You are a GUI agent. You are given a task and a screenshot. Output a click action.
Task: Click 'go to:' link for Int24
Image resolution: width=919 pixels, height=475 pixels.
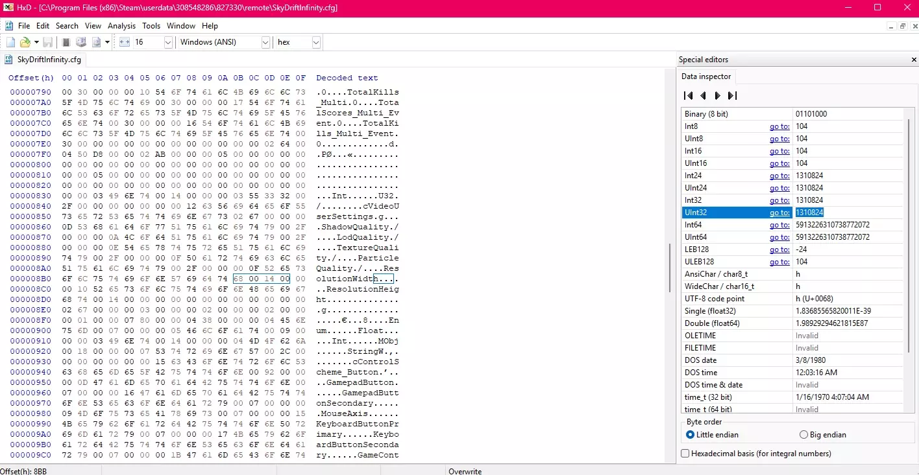coord(779,176)
